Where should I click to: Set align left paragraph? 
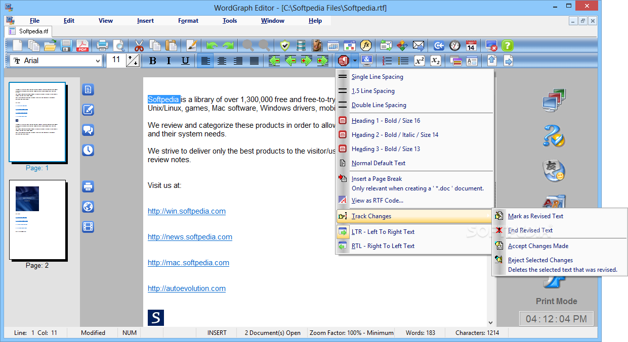(205, 61)
